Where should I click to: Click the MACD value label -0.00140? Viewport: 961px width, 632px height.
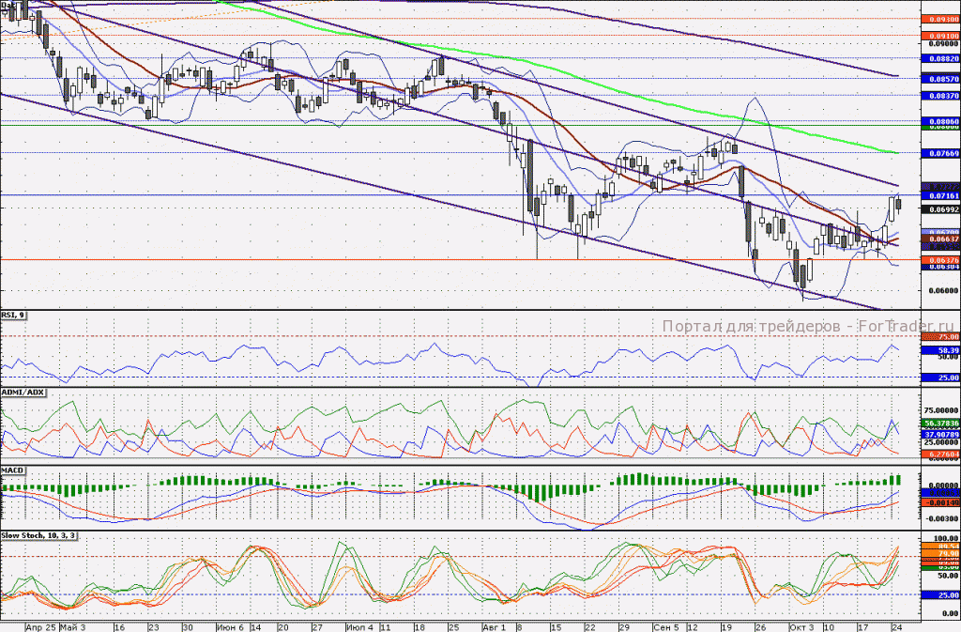click(940, 502)
